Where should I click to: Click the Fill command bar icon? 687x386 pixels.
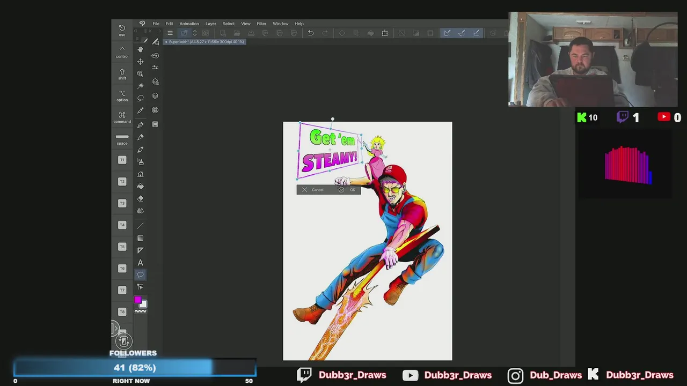pos(370,33)
